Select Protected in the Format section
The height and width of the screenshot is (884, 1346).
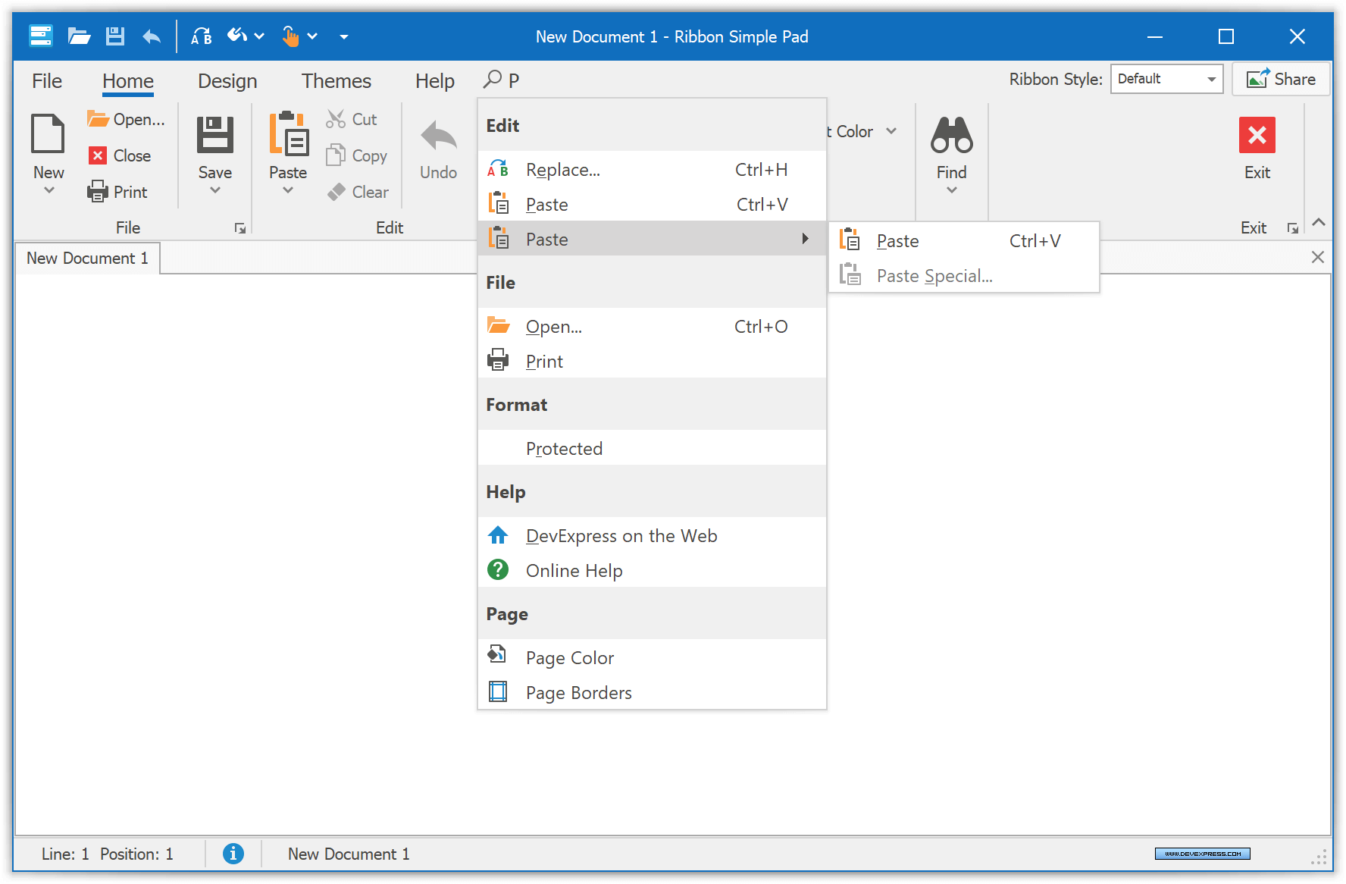(x=564, y=449)
